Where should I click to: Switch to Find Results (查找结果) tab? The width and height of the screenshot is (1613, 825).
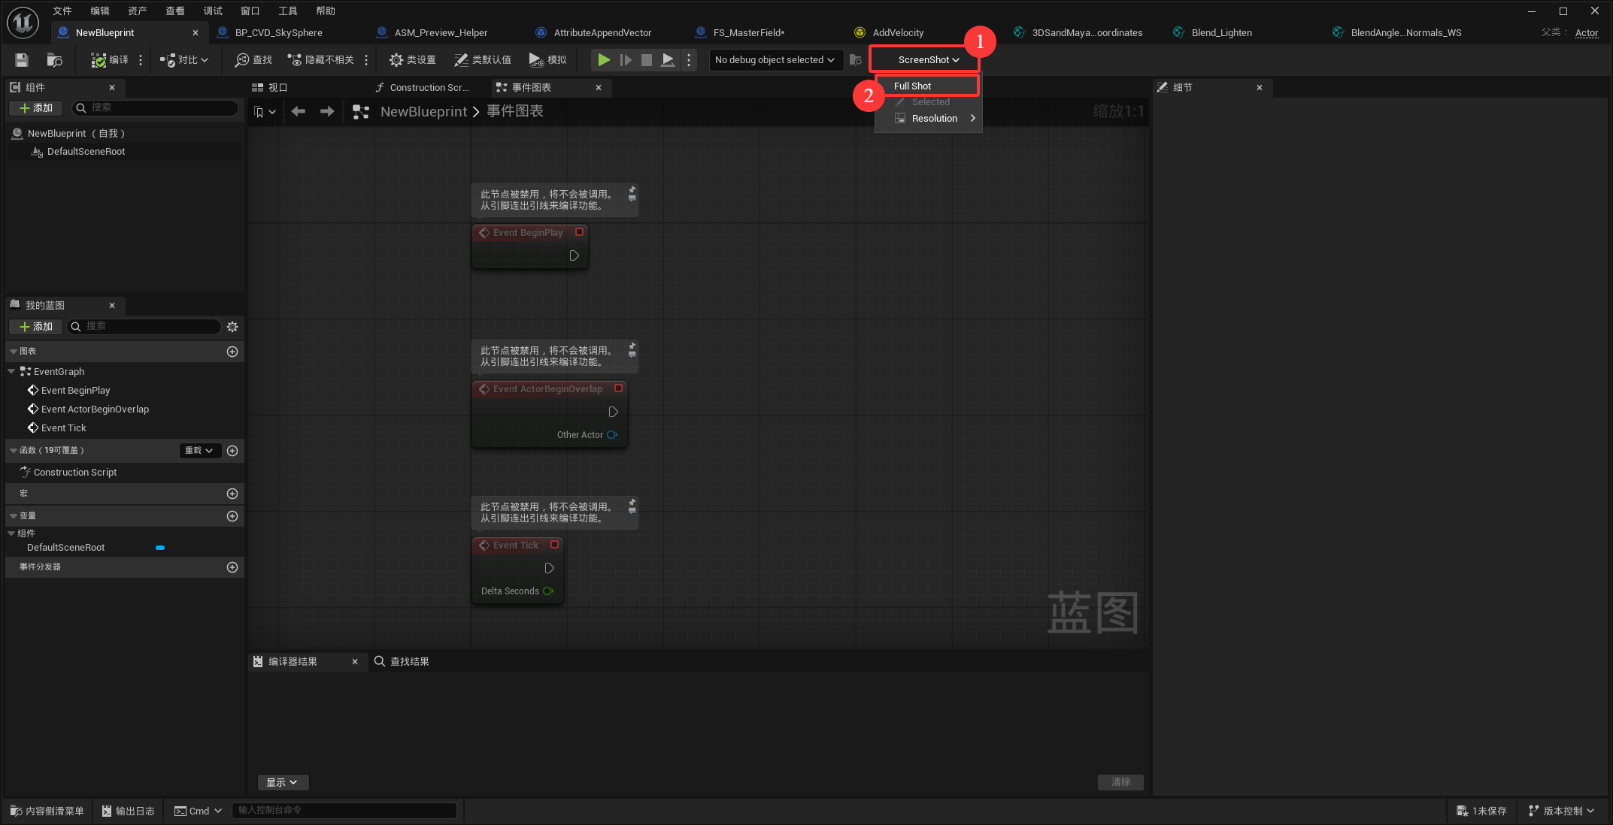(402, 662)
